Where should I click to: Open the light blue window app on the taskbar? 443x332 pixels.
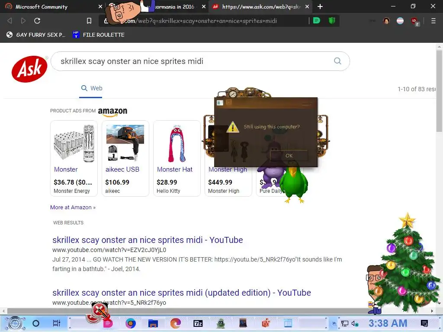[288, 323]
